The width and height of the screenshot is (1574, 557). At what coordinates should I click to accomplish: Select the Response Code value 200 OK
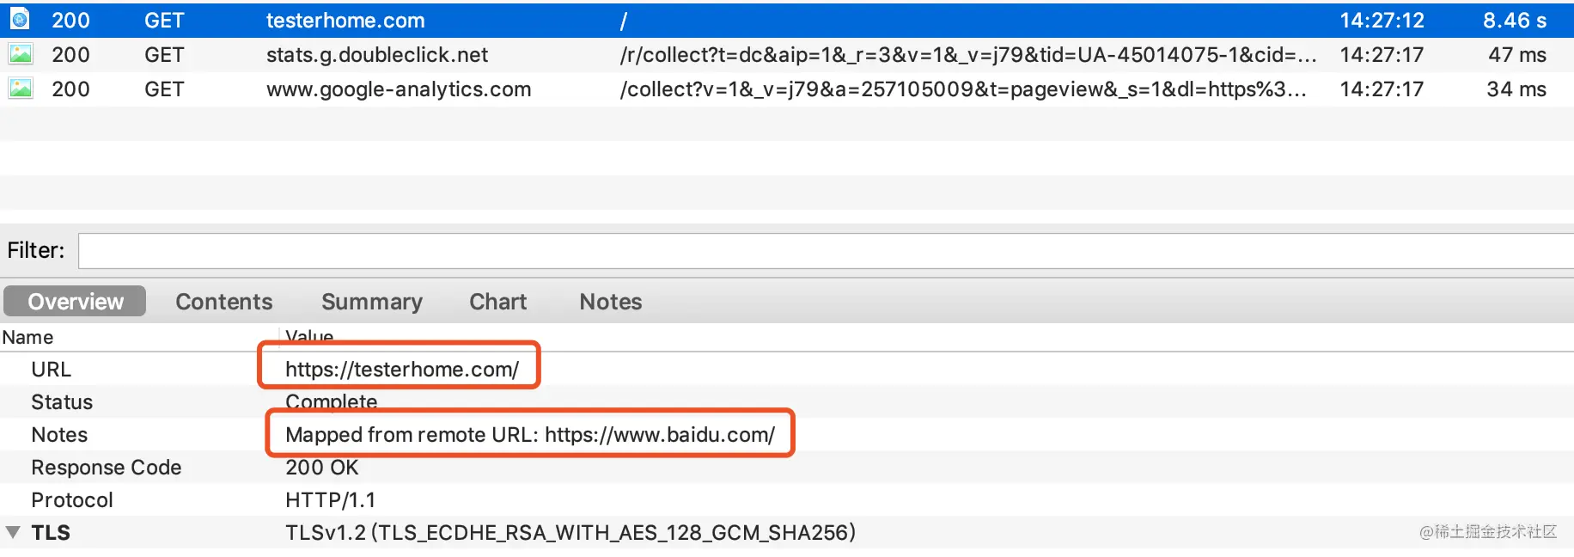[x=322, y=468]
